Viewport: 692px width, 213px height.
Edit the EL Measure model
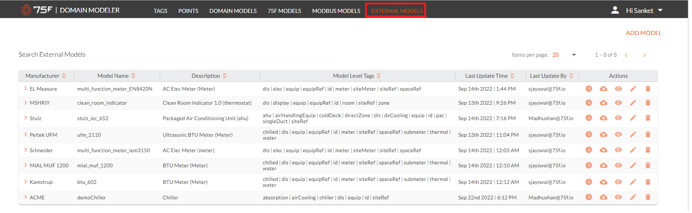point(633,89)
